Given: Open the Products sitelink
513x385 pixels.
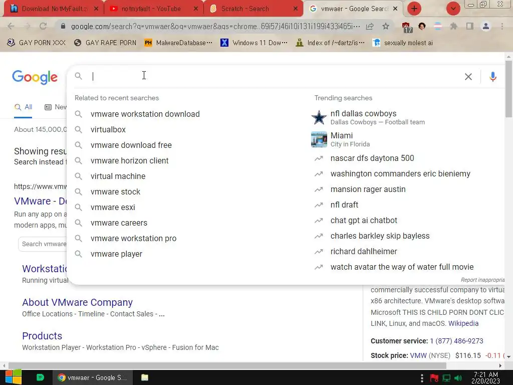Looking at the screenshot, I should click(x=42, y=336).
